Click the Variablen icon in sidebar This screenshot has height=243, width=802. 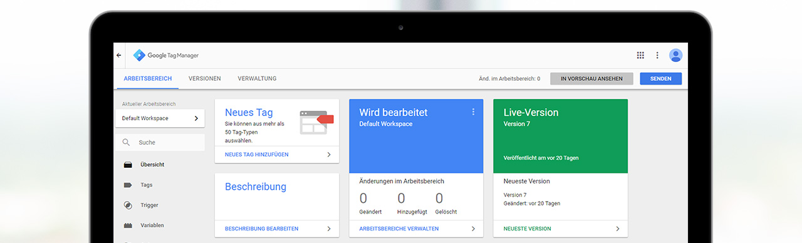pyautogui.click(x=128, y=225)
